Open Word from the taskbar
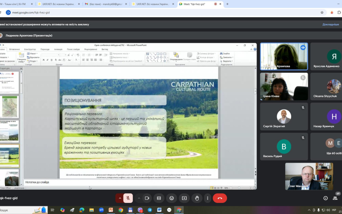This screenshot has width=342, height=214. pyautogui.click(x=159, y=210)
